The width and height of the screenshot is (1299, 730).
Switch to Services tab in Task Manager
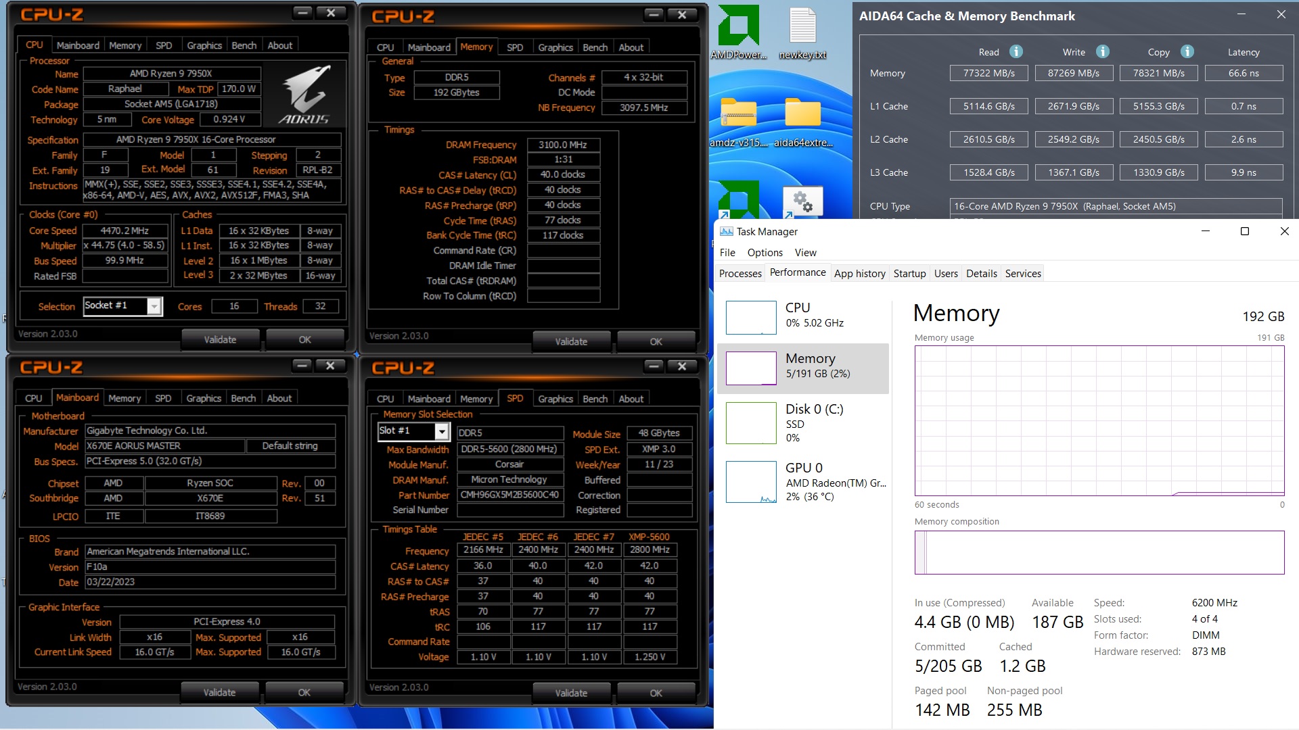pos(1023,273)
